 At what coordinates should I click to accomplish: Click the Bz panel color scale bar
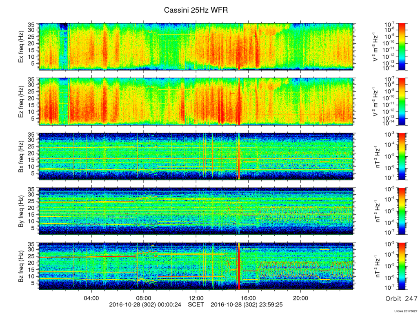click(x=402, y=266)
